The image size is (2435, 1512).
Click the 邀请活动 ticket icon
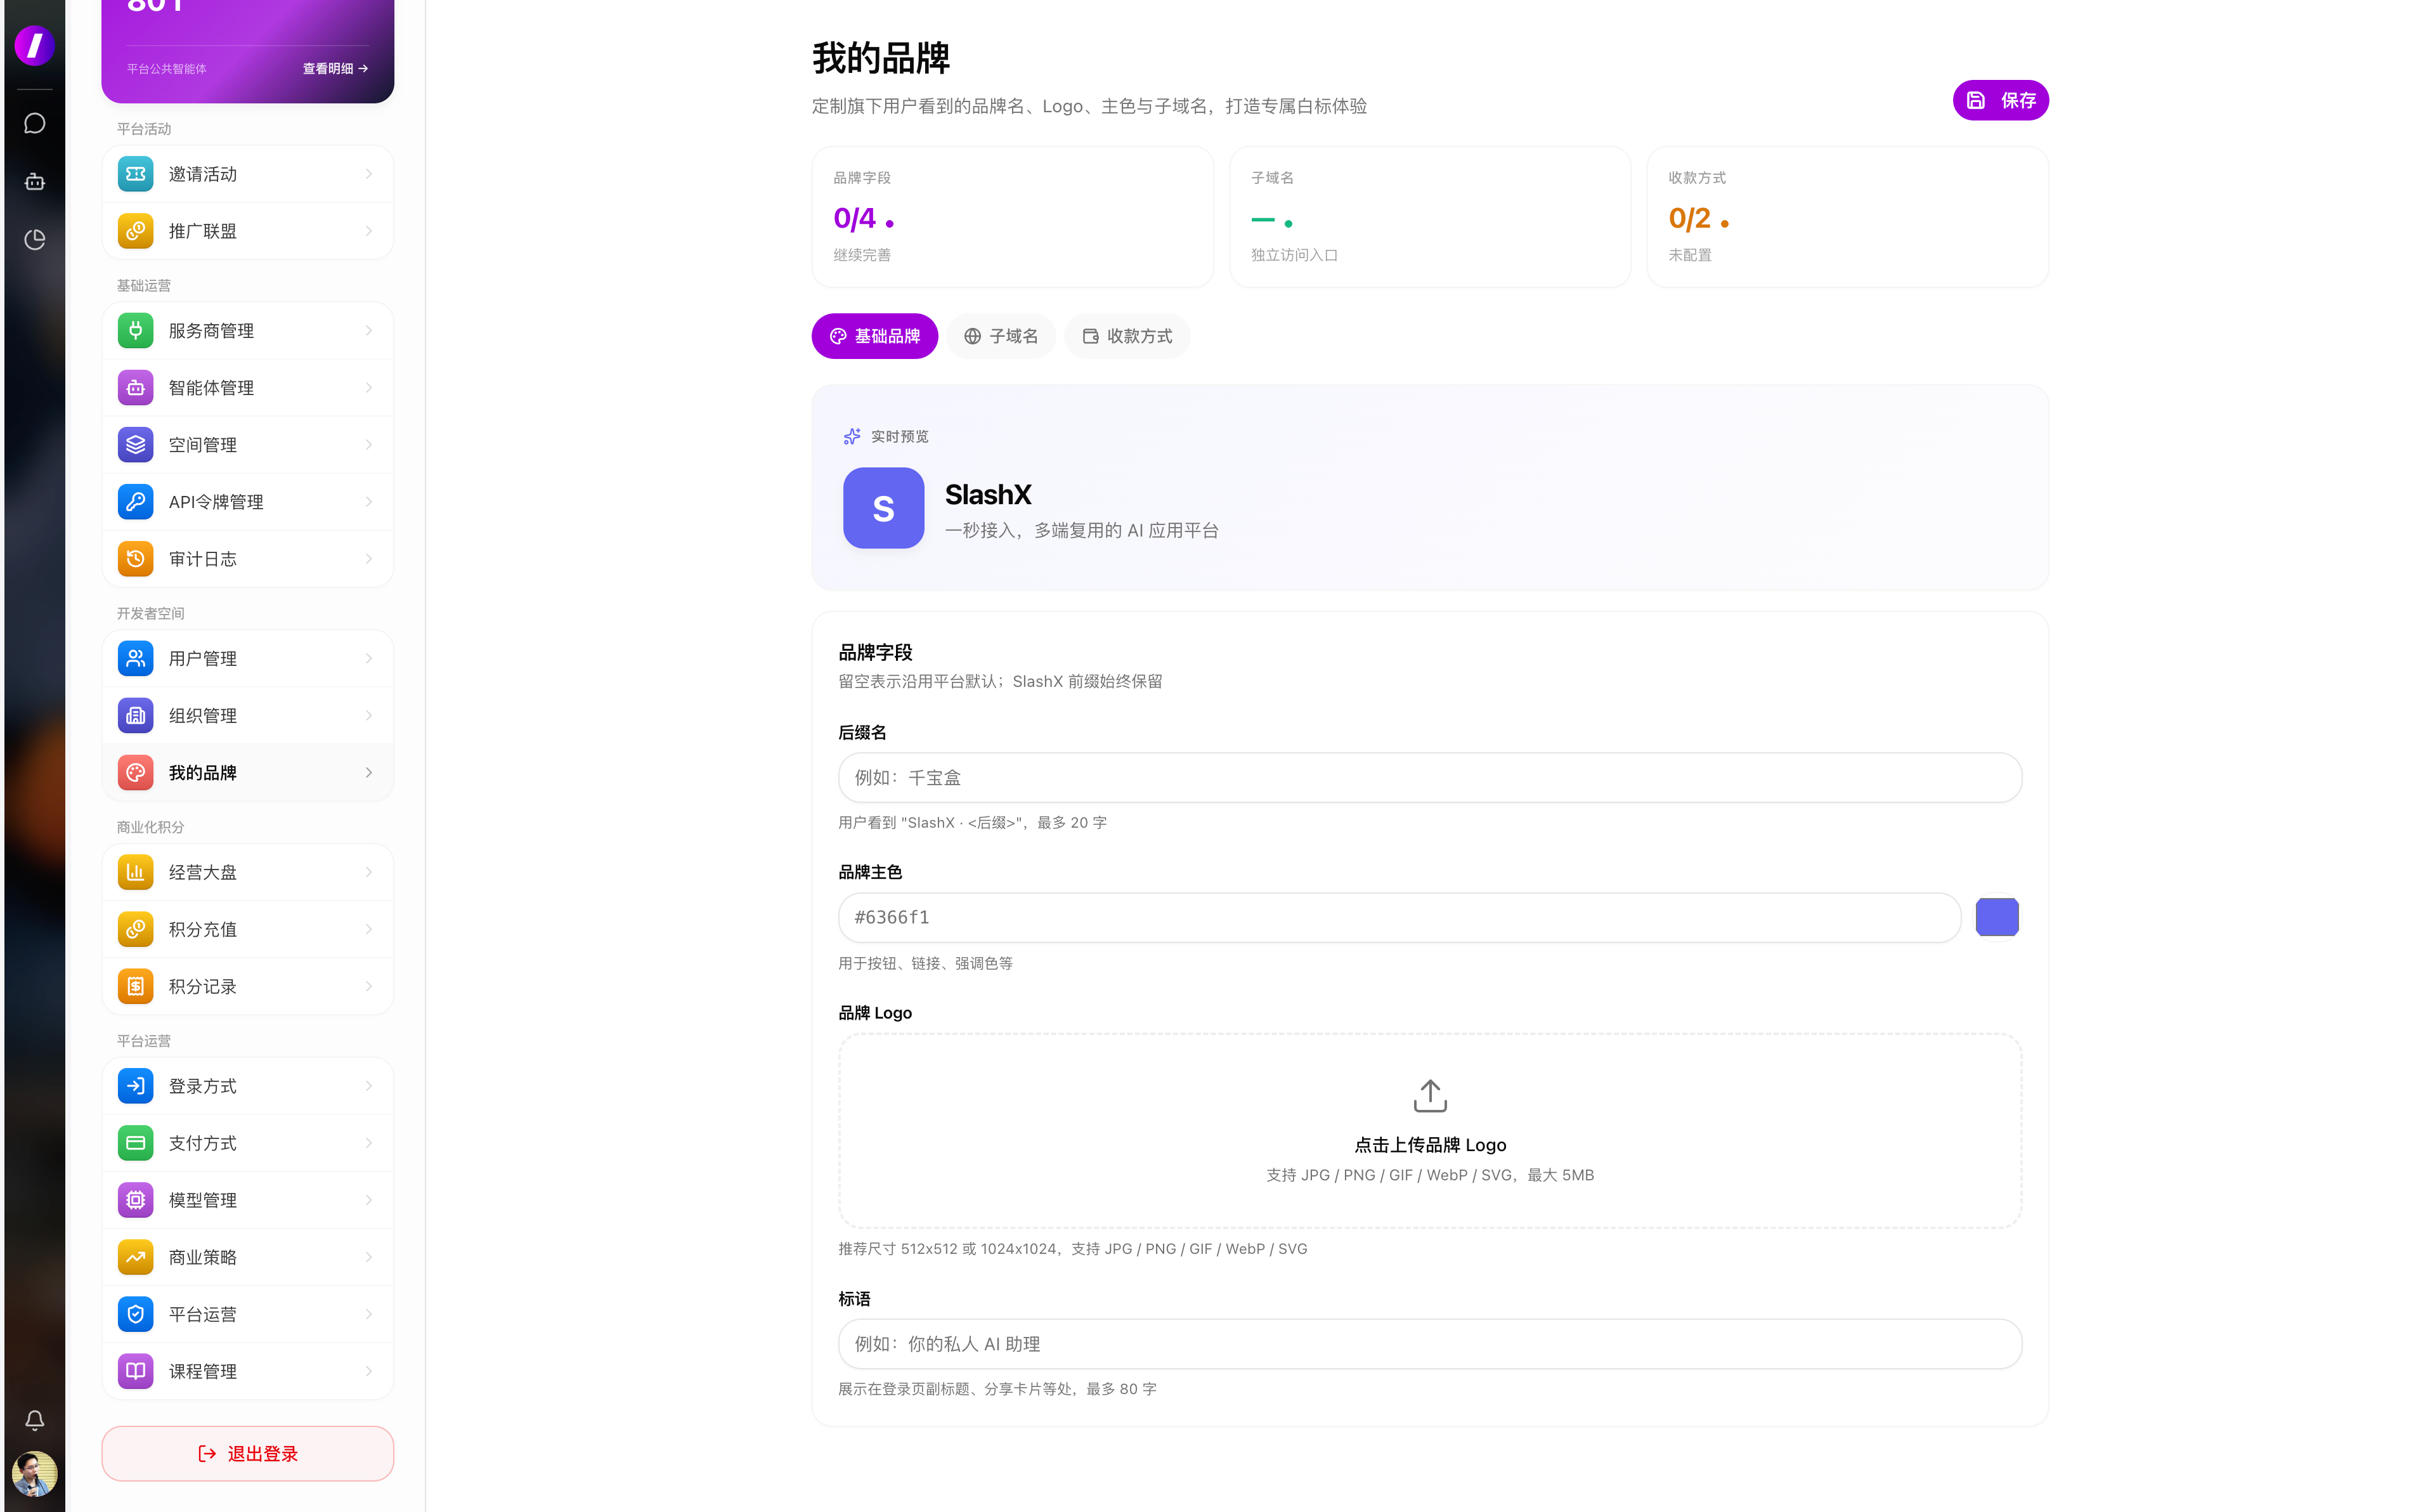(x=136, y=174)
